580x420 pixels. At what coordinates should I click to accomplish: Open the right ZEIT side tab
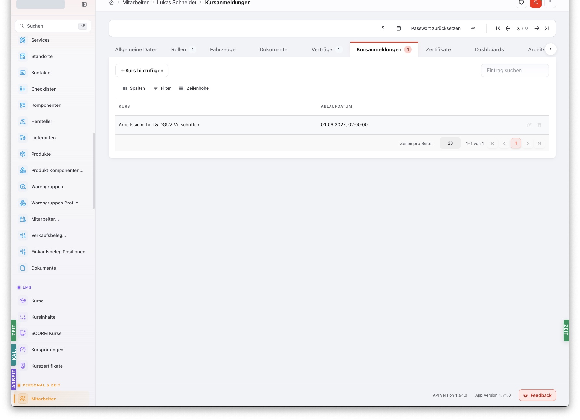pyautogui.click(x=566, y=330)
